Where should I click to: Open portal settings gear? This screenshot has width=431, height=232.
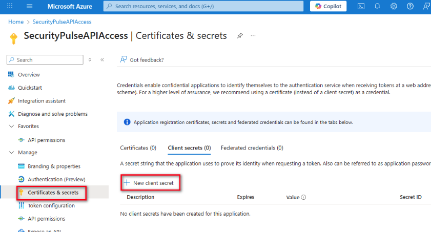point(394,6)
